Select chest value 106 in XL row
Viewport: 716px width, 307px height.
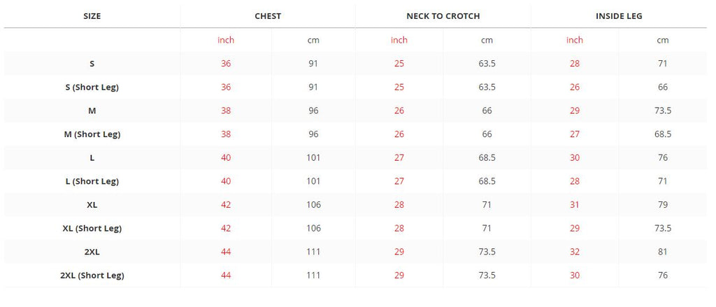point(313,205)
